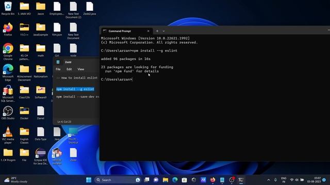
Task: Open the Windows Start menu
Action: (x=89, y=180)
